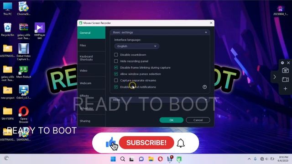Show hidden system tray icons

(249, 159)
